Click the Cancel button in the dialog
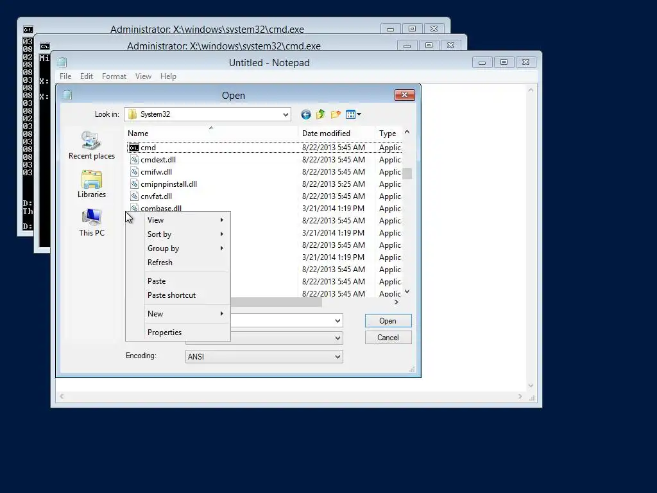Viewport: 657px width, 493px height. click(388, 338)
